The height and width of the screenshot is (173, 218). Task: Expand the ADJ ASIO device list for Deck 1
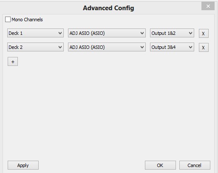107,33
